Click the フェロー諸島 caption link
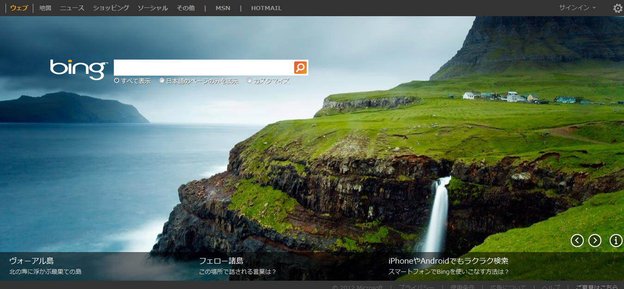Viewport: 624px width, 289px height. pyautogui.click(x=221, y=261)
